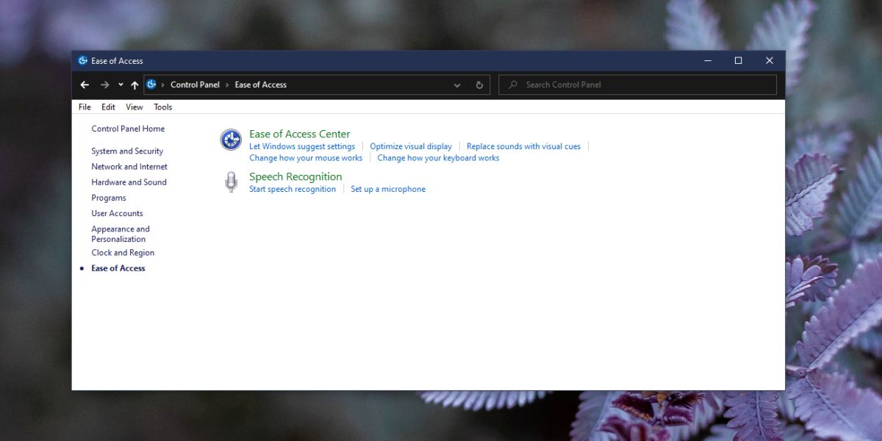
Task: Open the address bar dropdown chevron
Action: (457, 85)
